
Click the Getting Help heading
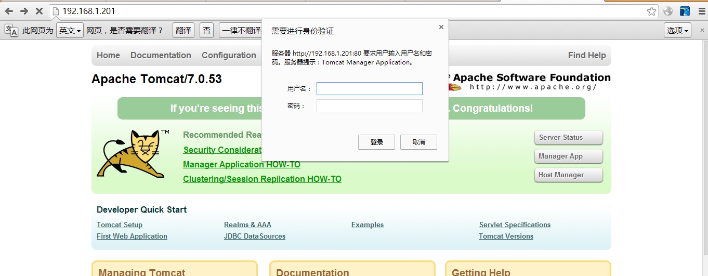[481, 272]
